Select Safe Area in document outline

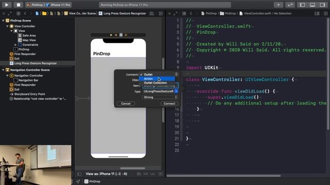point(29,35)
